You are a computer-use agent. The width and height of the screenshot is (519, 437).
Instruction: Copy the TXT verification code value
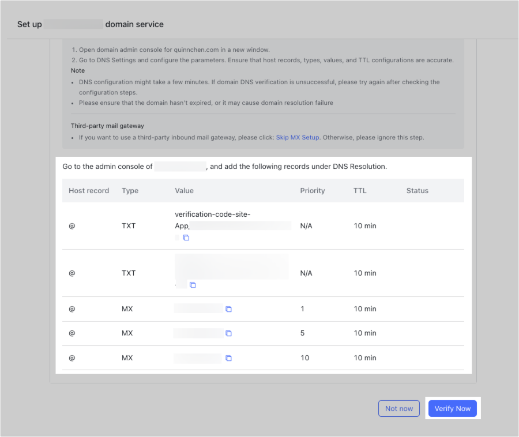(x=185, y=237)
